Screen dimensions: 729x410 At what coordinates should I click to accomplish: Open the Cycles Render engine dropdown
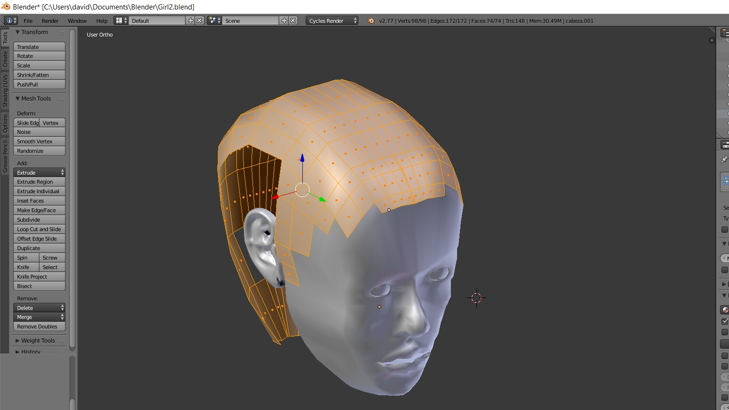[332, 20]
